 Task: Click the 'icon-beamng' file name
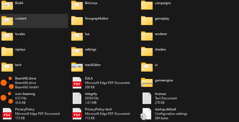(25, 94)
